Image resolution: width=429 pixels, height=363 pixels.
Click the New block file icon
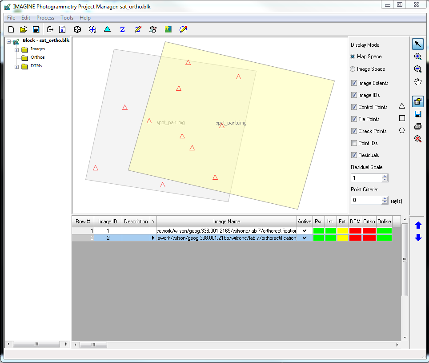point(11,29)
